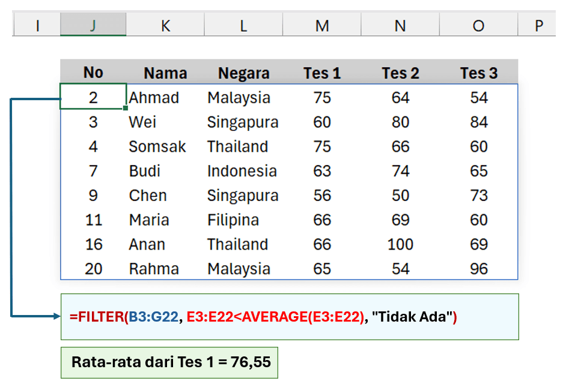Select the No cell with value 16
The image size is (566, 387).
(93, 244)
